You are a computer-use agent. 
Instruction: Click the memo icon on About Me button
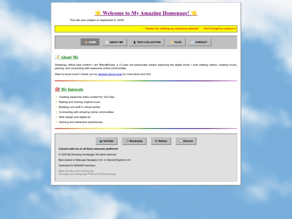[x=107, y=43]
